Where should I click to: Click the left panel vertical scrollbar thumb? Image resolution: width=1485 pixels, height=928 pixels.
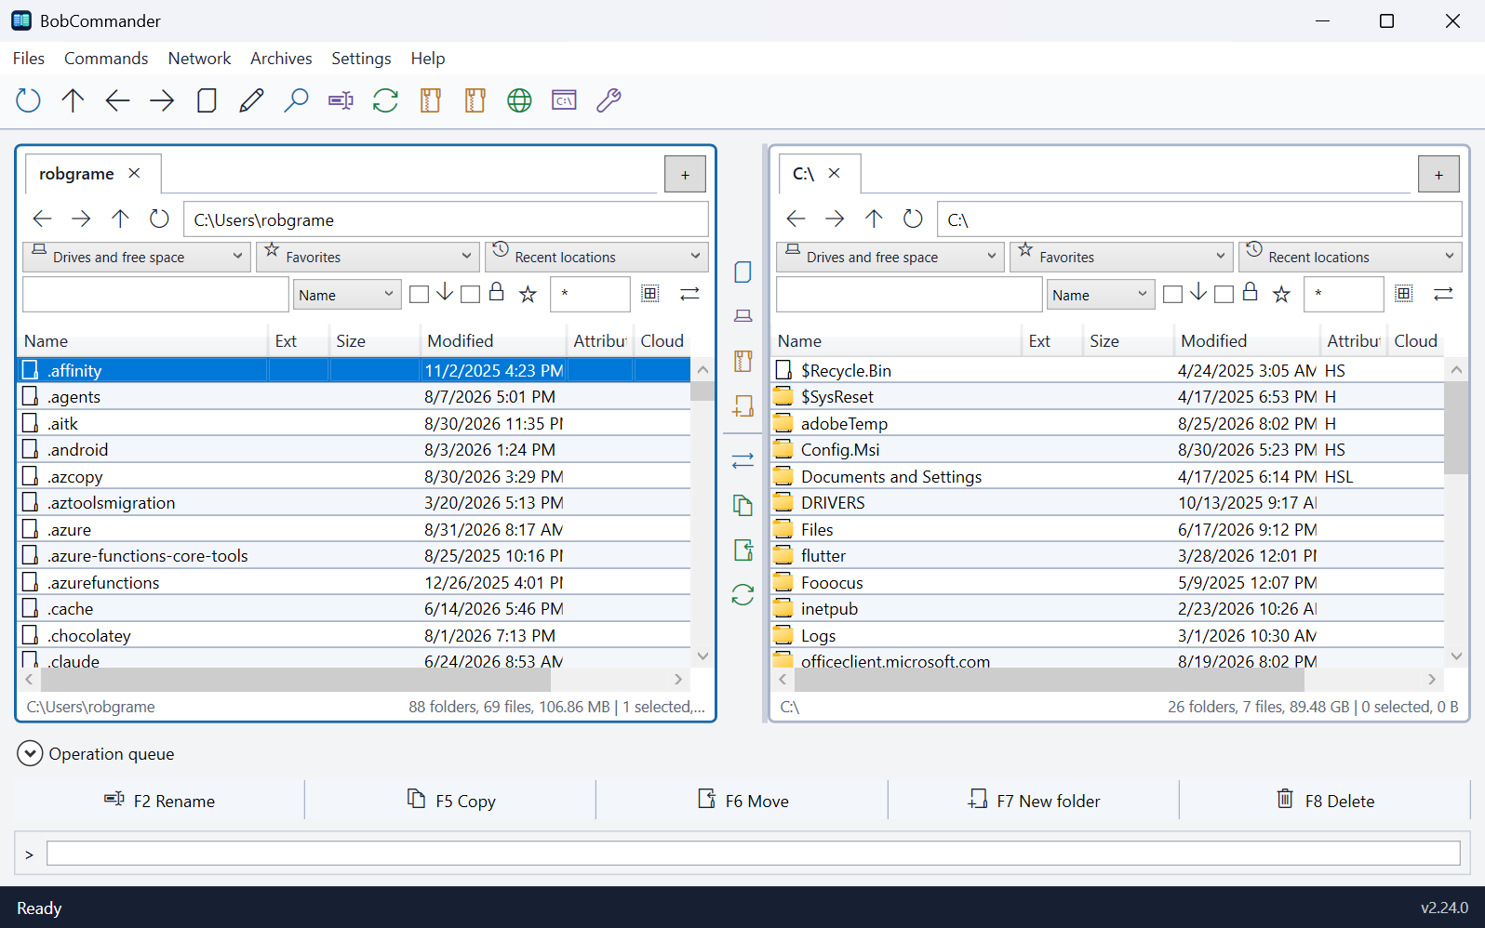click(x=702, y=391)
